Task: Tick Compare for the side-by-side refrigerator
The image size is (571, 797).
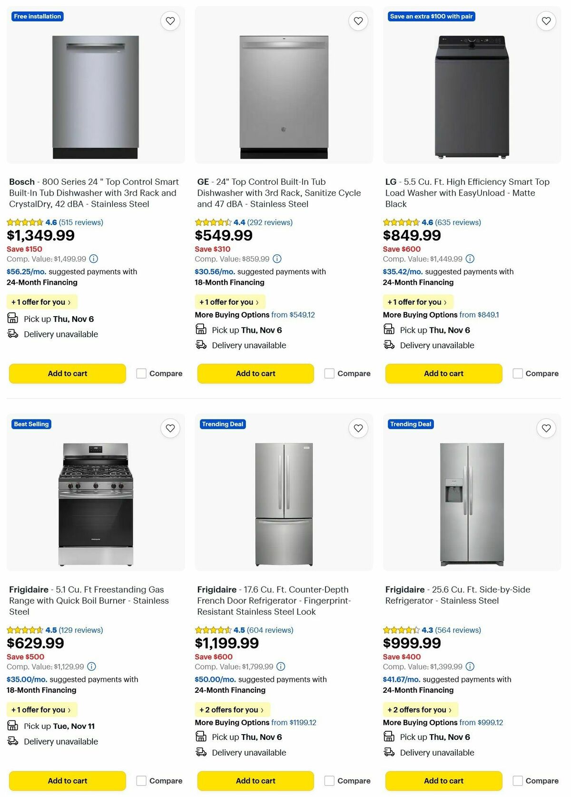Action: pyautogui.click(x=517, y=781)
